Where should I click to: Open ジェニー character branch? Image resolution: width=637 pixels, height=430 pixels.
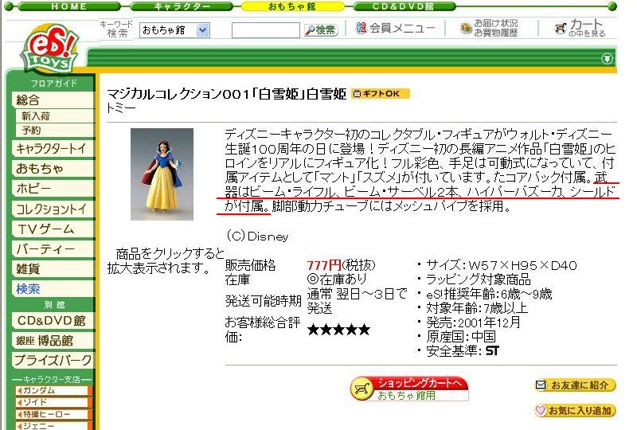pos(53,426)
